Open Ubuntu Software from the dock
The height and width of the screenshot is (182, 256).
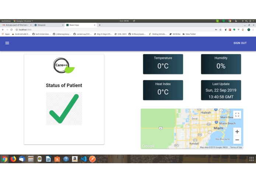pyautogui.click(x=57, y=159)
